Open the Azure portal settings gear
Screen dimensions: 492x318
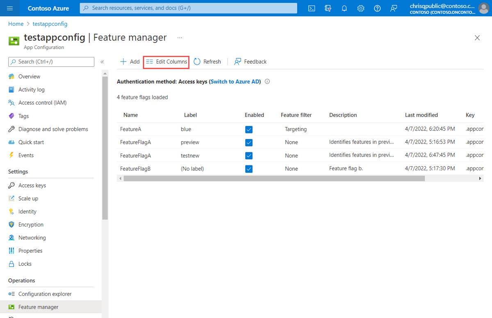(361, 8)
